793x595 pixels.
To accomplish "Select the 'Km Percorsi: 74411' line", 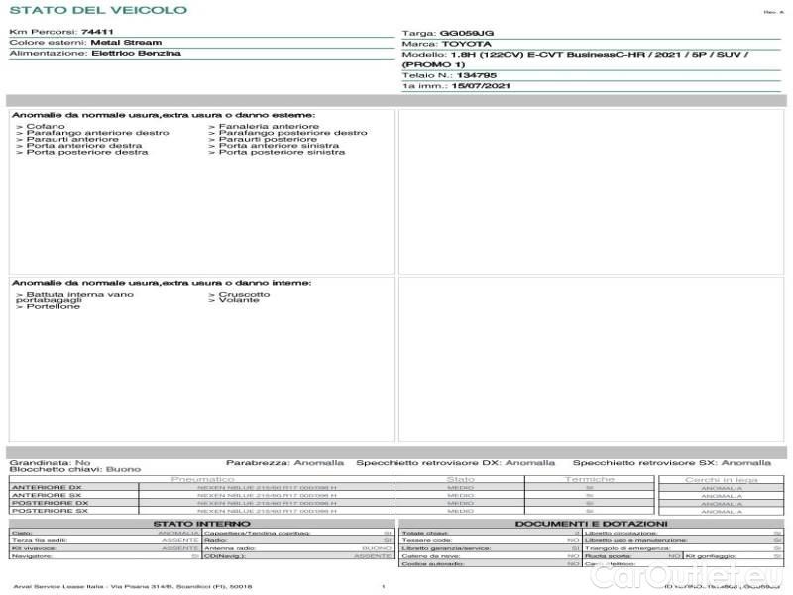I will 61,32.
